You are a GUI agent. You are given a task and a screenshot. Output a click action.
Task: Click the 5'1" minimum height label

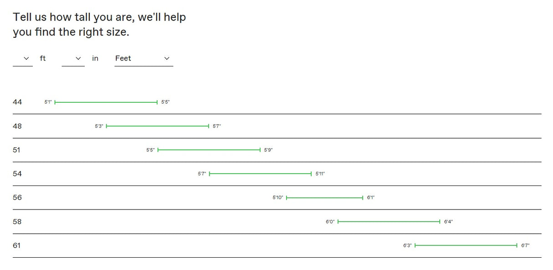coord(48,102)
